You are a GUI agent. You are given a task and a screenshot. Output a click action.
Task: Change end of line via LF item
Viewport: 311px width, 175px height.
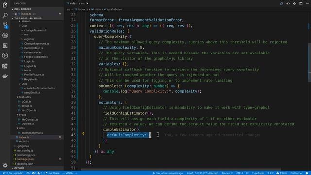click(x=247, y=173)
